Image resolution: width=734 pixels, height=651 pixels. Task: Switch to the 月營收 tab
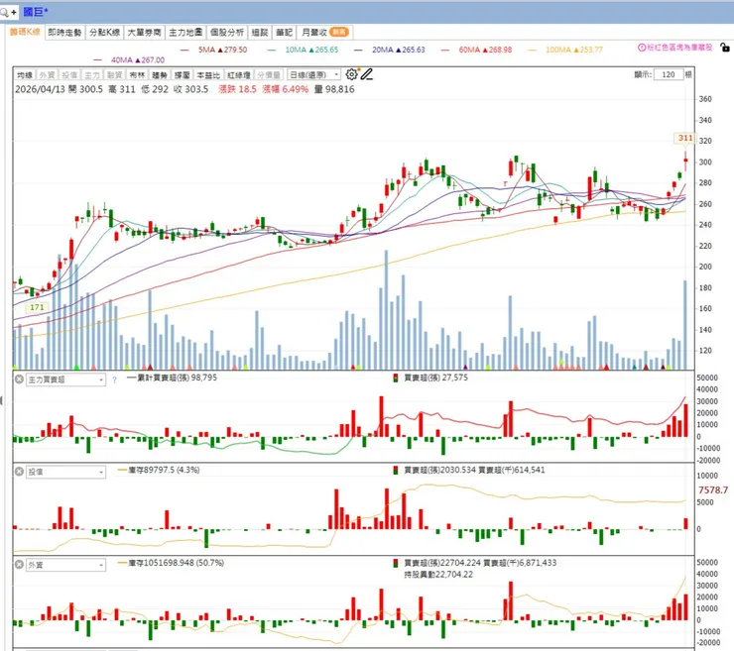click(x=325, y=33)
